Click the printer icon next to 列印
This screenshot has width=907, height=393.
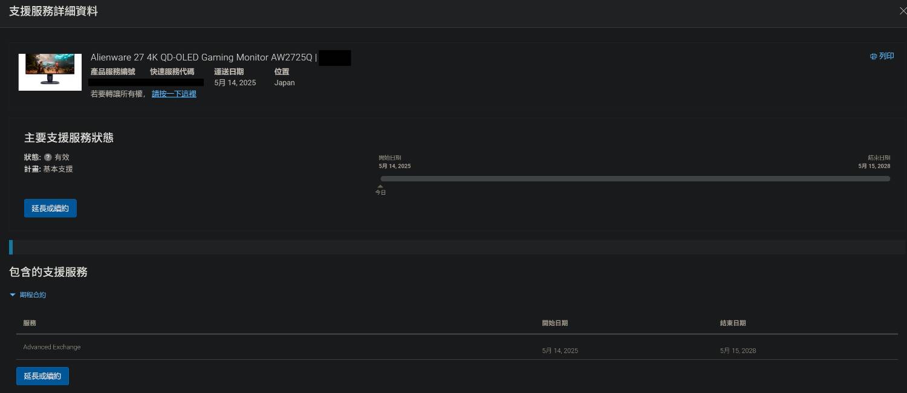(x=874, y=56)
